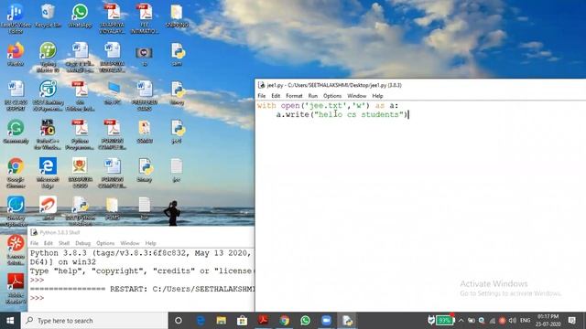Select the Turbo C++ desktop shortcut
The height and width of the screenshot is (329, 586).
48,134
